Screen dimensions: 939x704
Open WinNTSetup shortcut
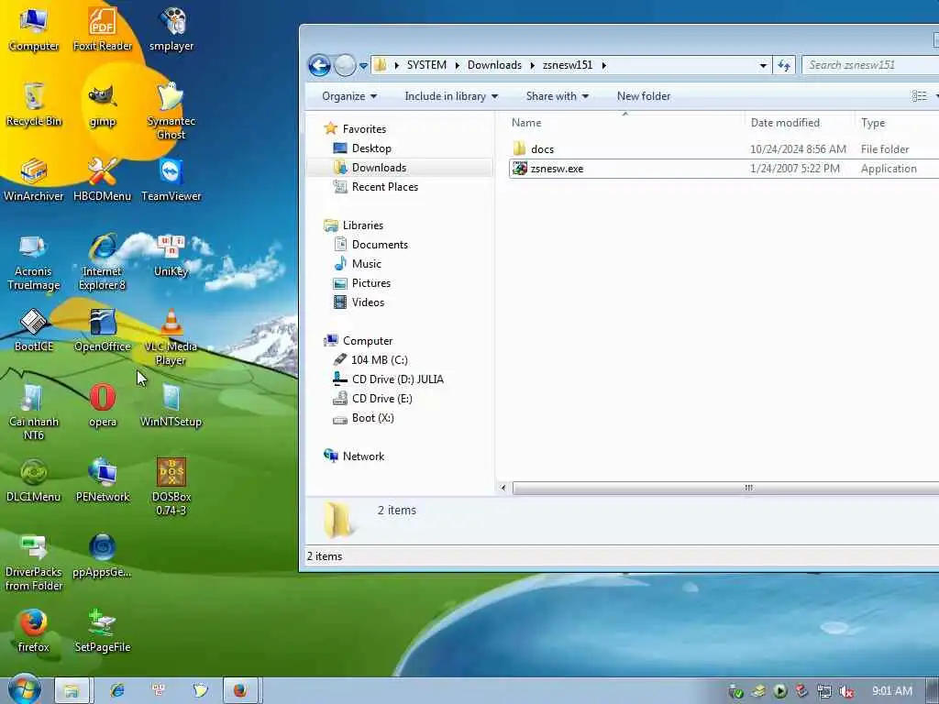pyautogui.click(x=171, y=405)
